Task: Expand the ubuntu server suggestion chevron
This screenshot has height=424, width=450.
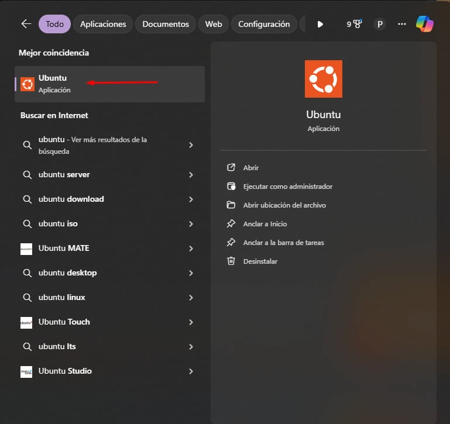Action: 191,175
